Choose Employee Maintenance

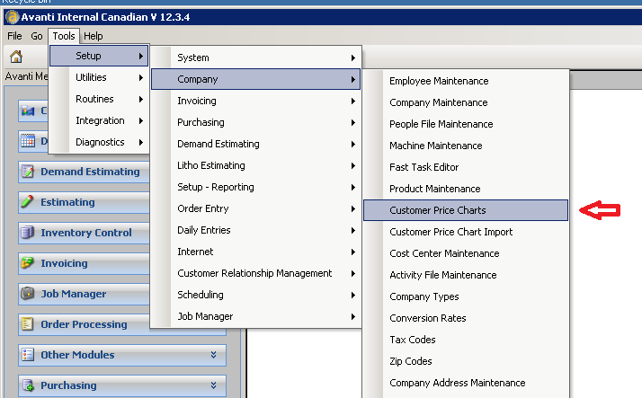(466, 81)
